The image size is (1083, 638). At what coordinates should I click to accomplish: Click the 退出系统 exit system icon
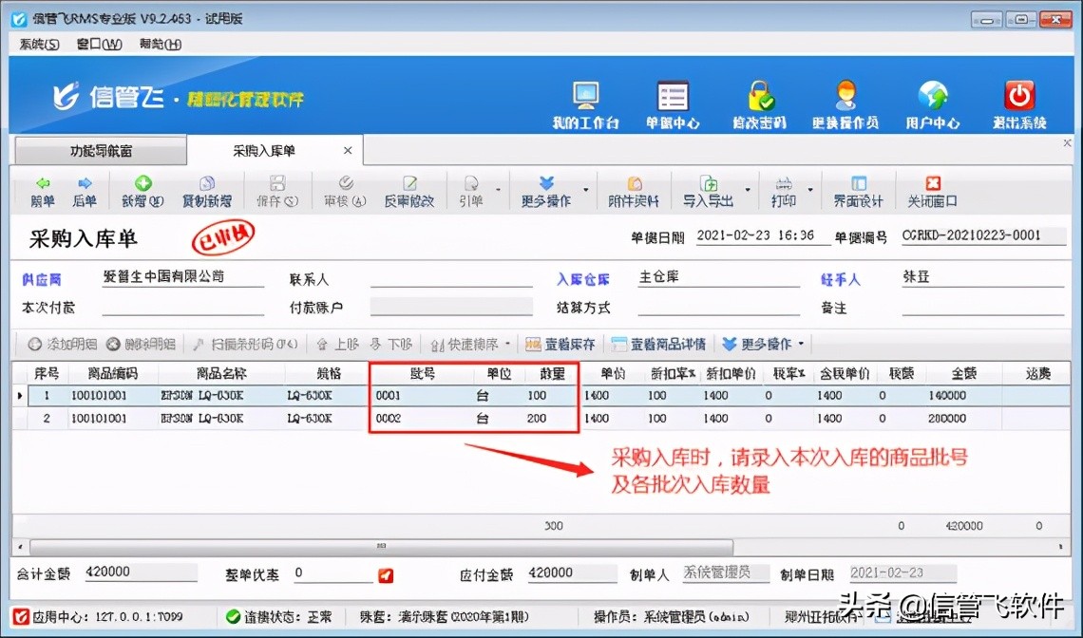[x=1018, y=103]
